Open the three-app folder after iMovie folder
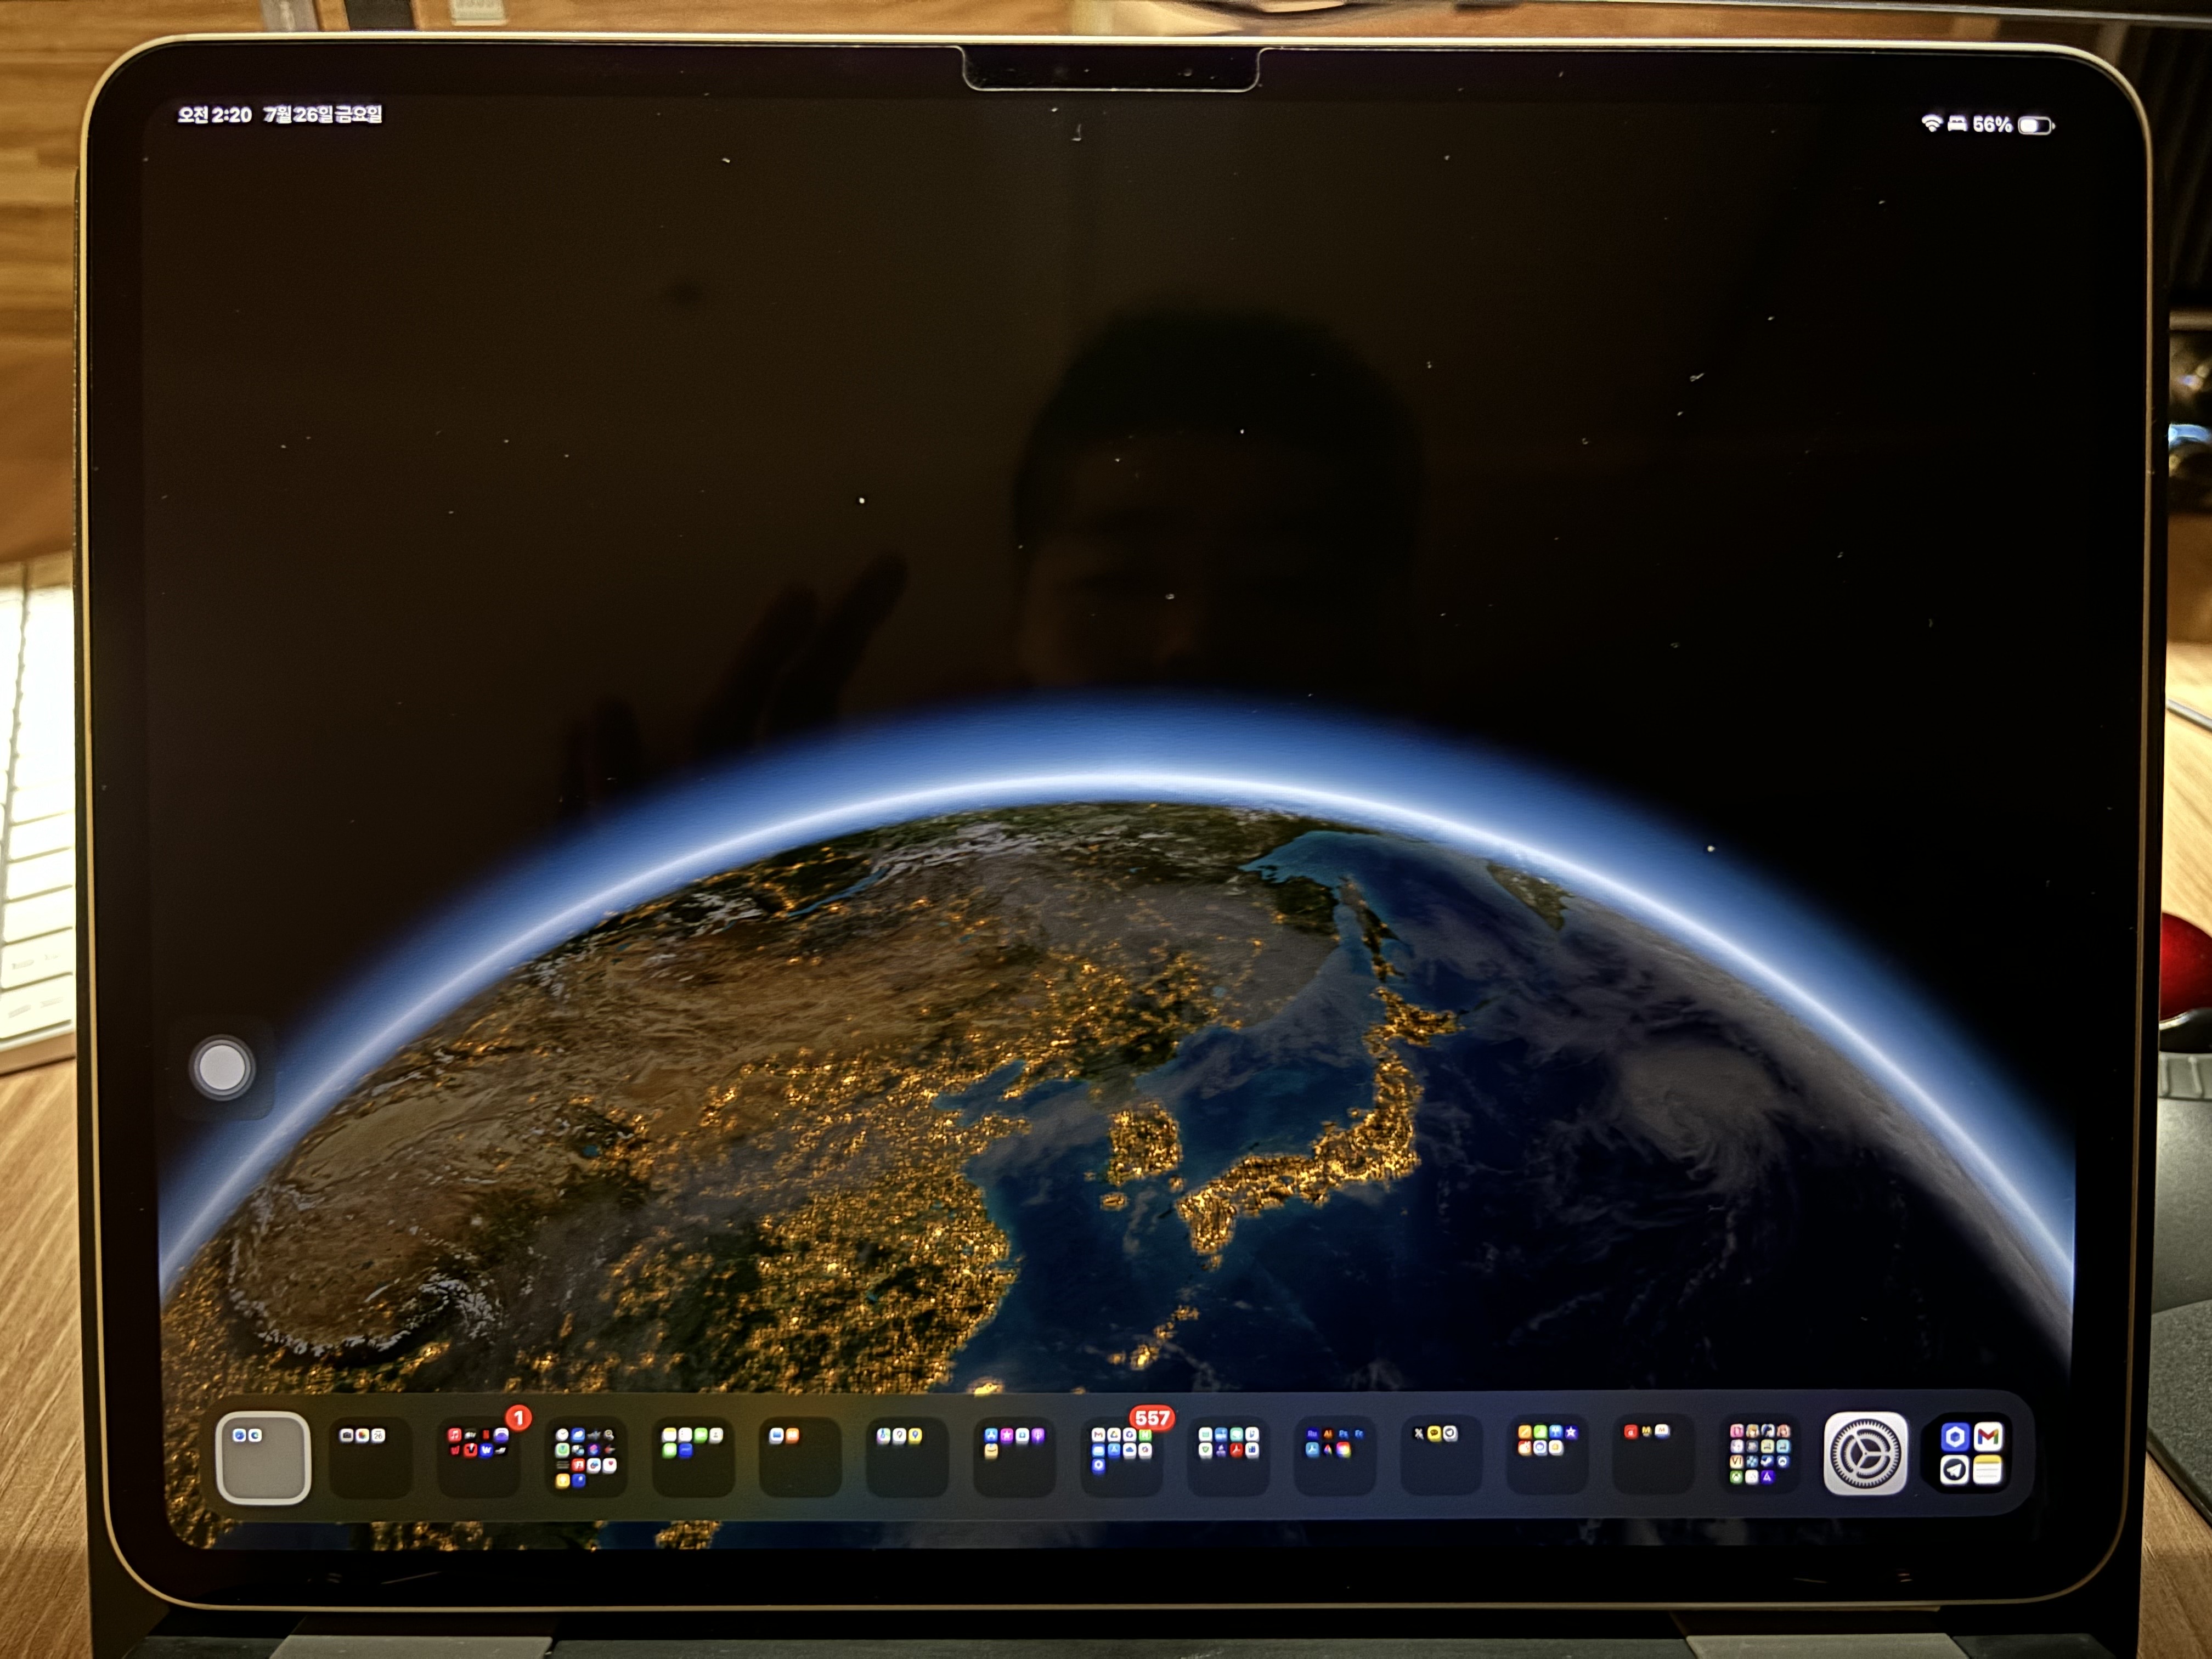This screenshot has width=2212, height=1659. click(1654, 1457)
